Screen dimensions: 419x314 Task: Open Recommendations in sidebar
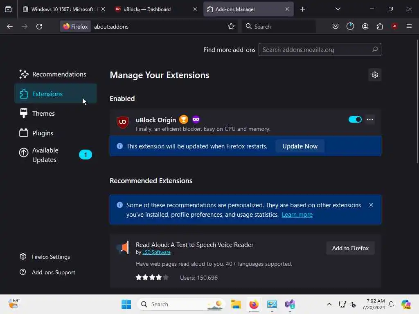point(55,74)
